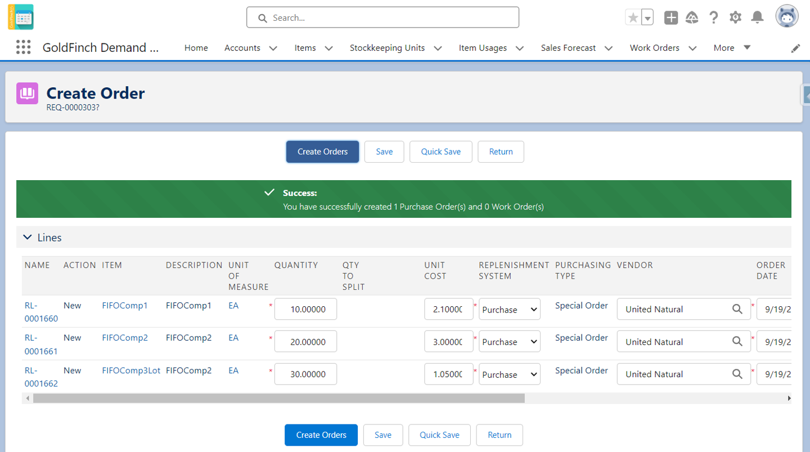This screenshot has width=810, height=452.
Task: Click the quantity field showing 20.00000
Action: [305, 342]
